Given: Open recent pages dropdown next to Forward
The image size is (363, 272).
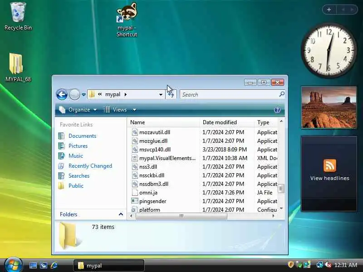Looking at the screenshot, I should 83,95.
